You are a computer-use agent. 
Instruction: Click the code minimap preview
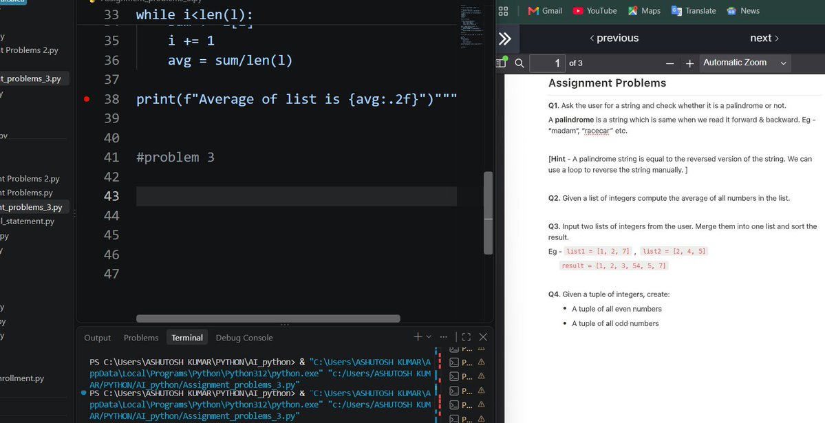click(470, 26)
